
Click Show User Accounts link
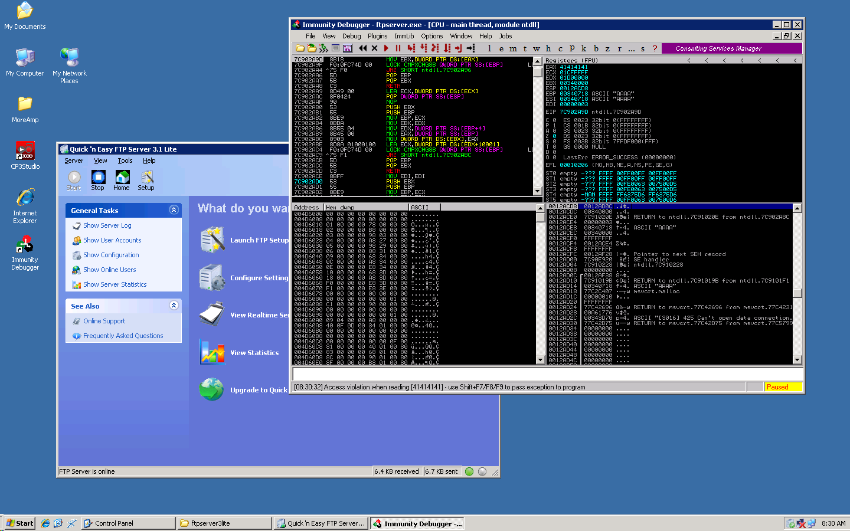pyautogui.click(x=112, y=240)
